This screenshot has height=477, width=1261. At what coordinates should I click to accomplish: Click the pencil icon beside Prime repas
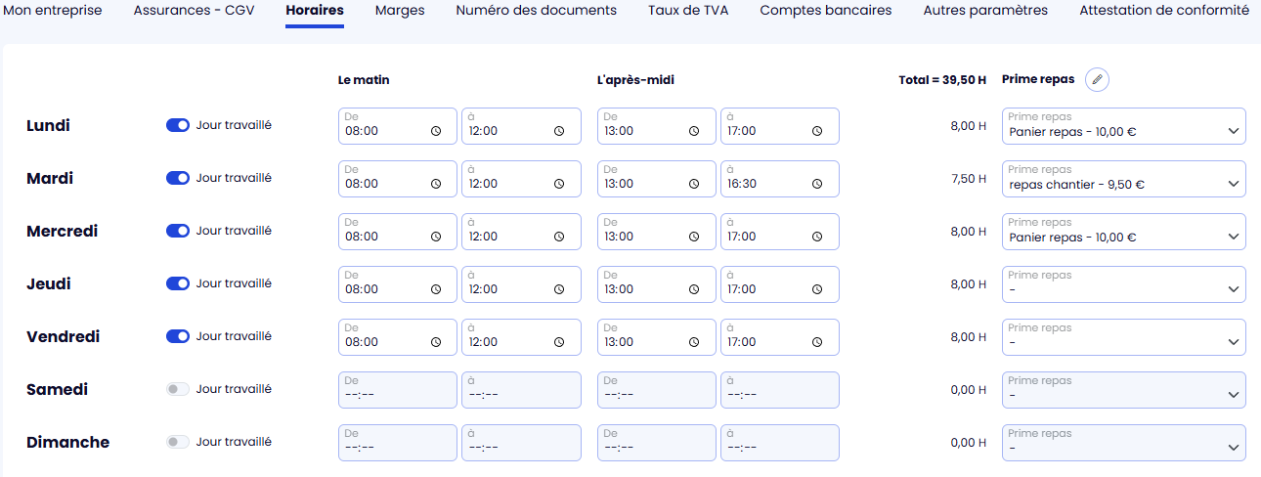[1097, 80]
